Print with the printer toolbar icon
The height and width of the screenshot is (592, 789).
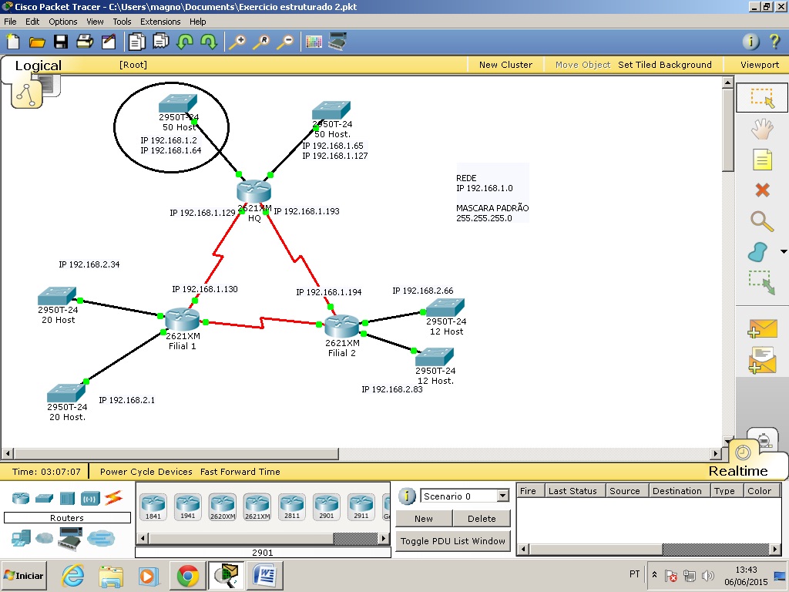click(85, 42)
